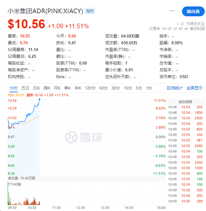Switch to the 五日 chart tab
Image resolution: width=206 pixels, height=211 pixels.
coord(25,88)
